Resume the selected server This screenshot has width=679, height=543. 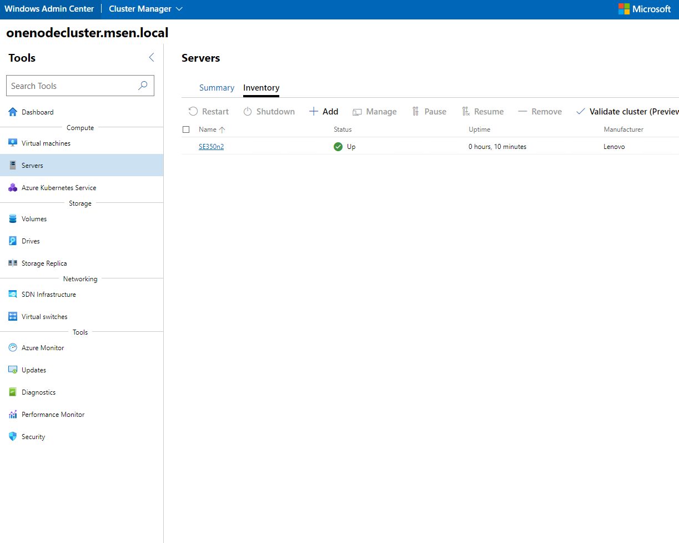483,111
